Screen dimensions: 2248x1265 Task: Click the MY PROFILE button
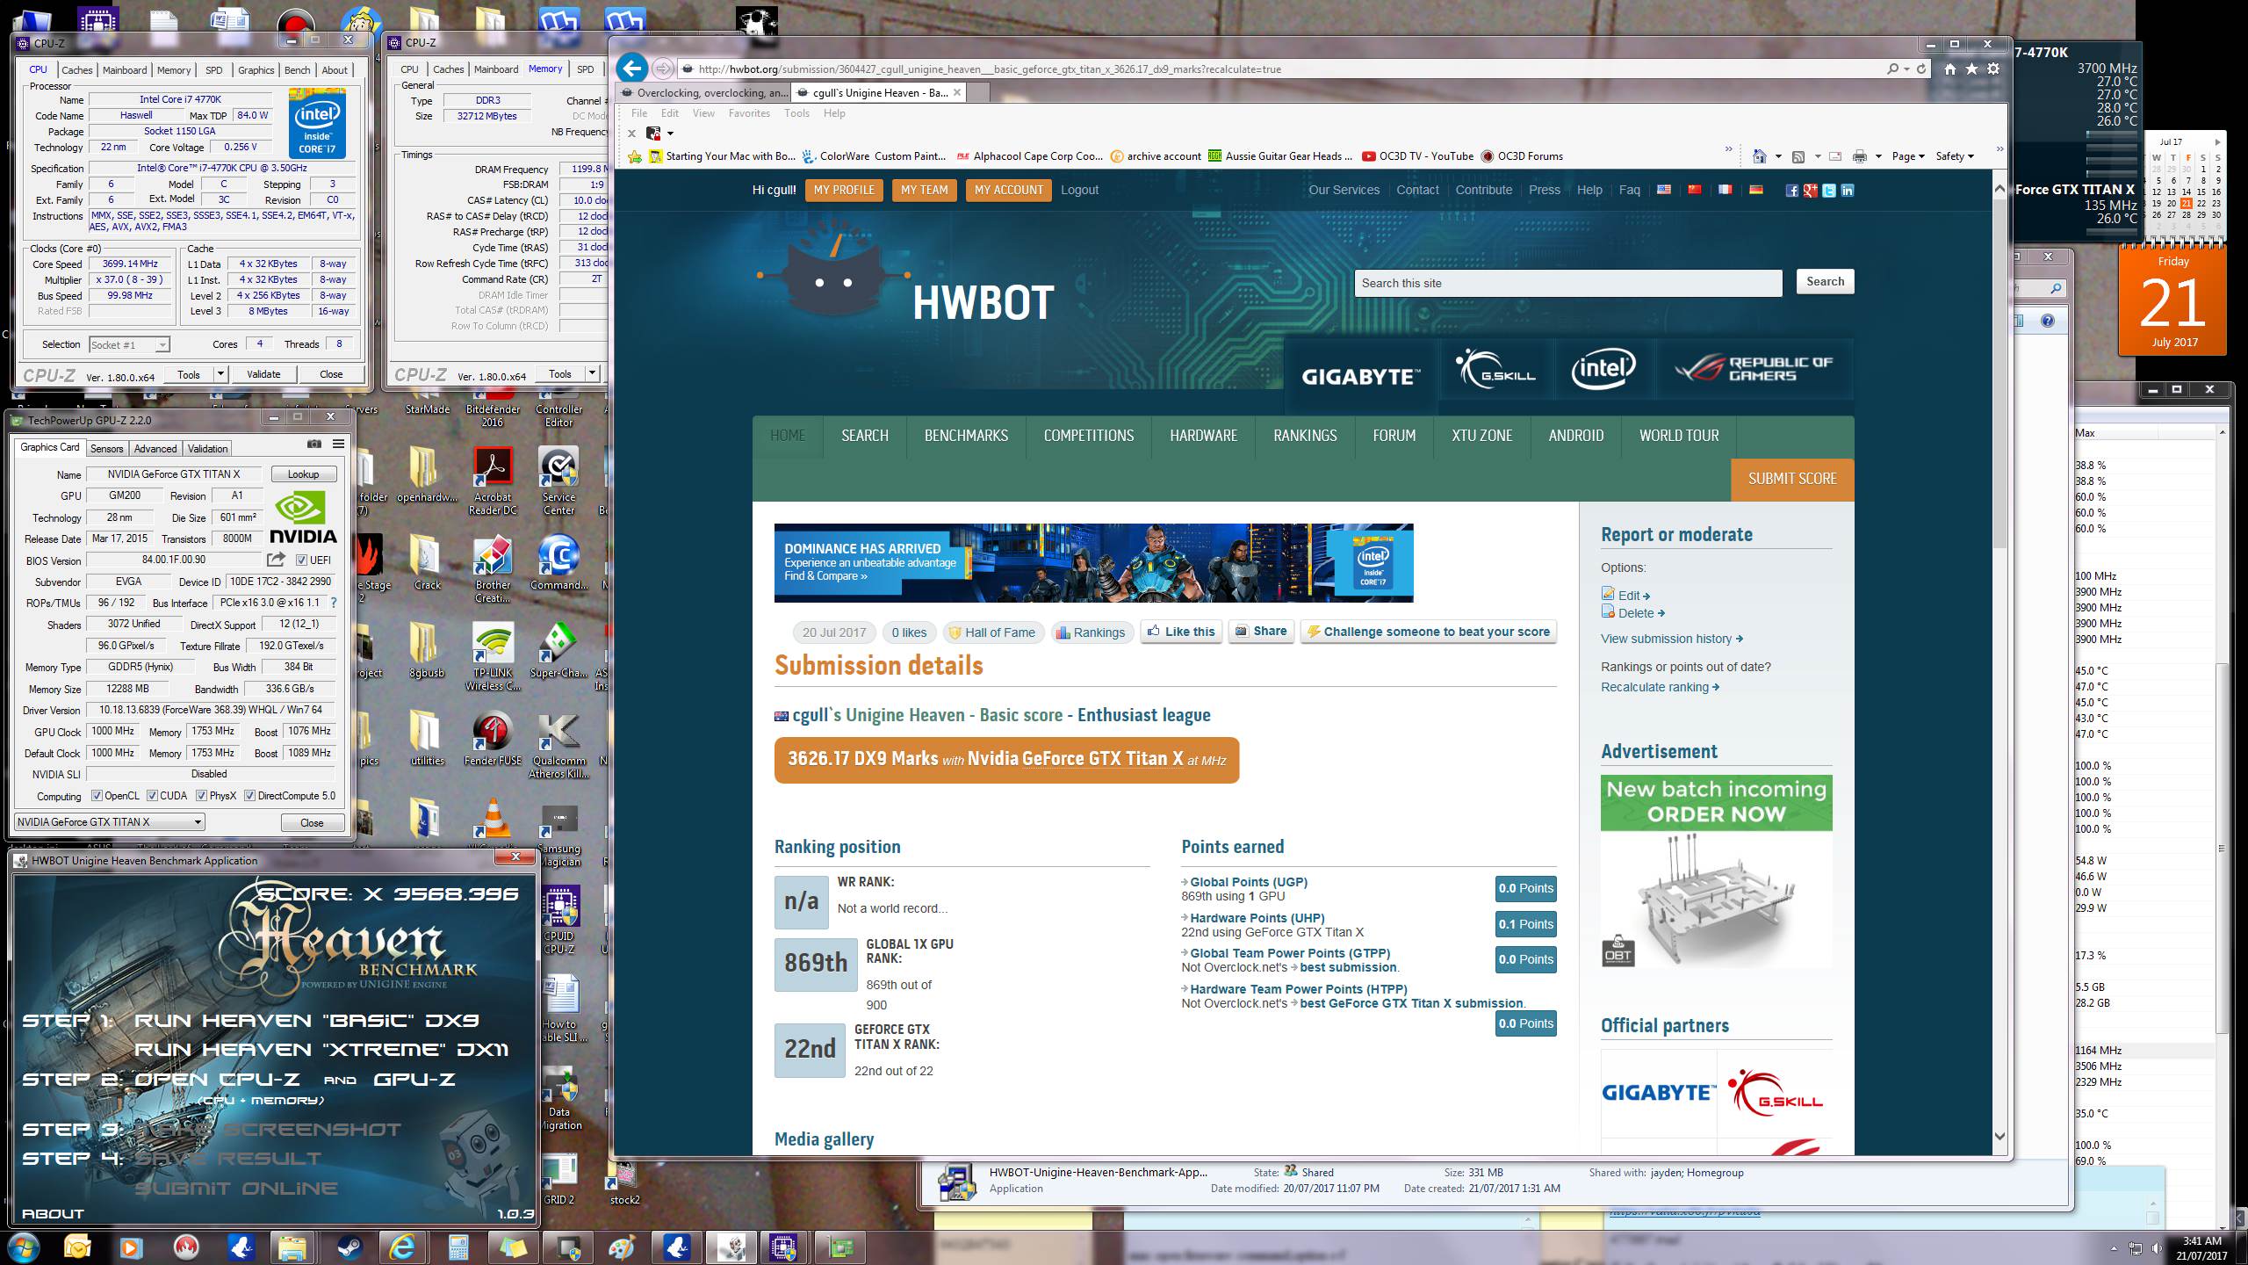(x=844, y=190)
